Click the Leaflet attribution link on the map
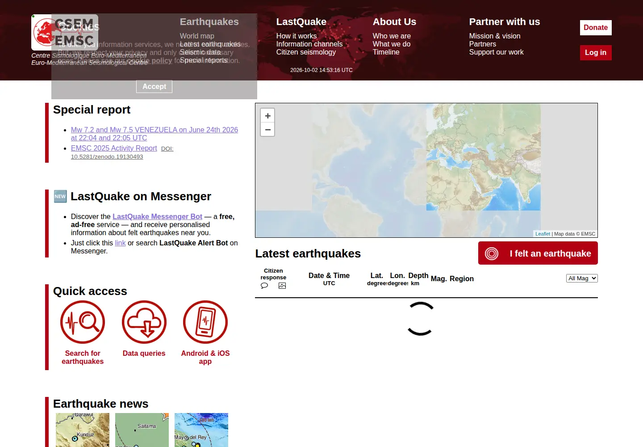The image size is (643, 447). click(543, 234)
